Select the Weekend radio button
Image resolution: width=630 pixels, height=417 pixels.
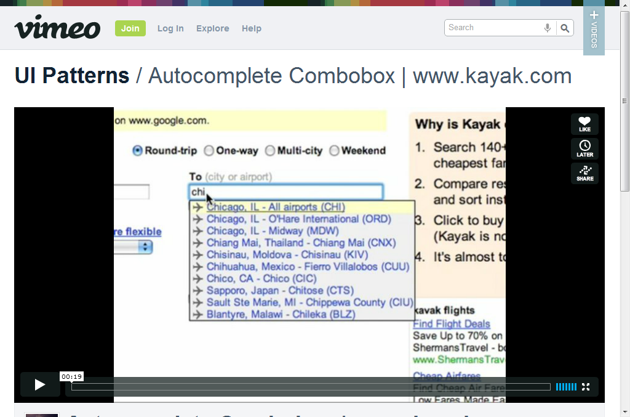(x=334, y=151)
